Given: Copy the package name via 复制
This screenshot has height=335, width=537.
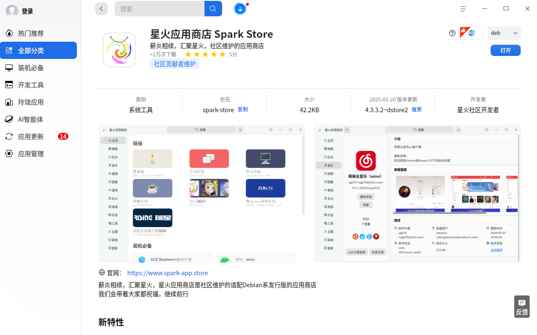Looking at the screenshot, I should (x=243, y=110).
